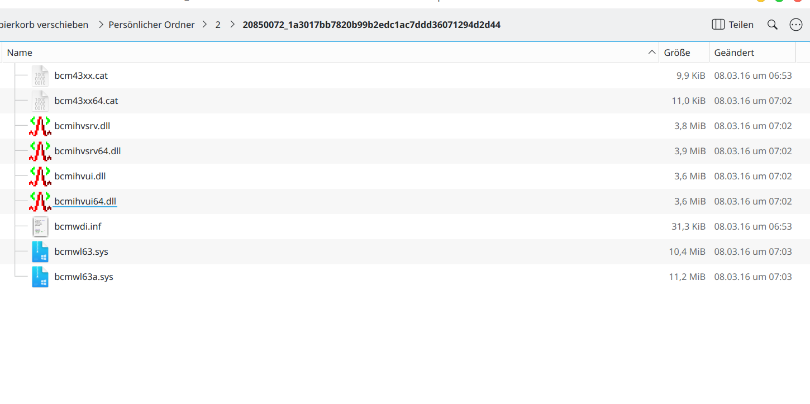Click the bcm43xx.cat file icon

point(40,75)
